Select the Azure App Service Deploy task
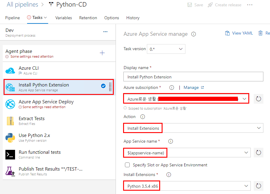The width and height of the screenshot is (270, 194). click(59, 104)
